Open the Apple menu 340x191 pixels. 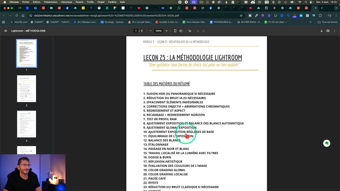5,2
